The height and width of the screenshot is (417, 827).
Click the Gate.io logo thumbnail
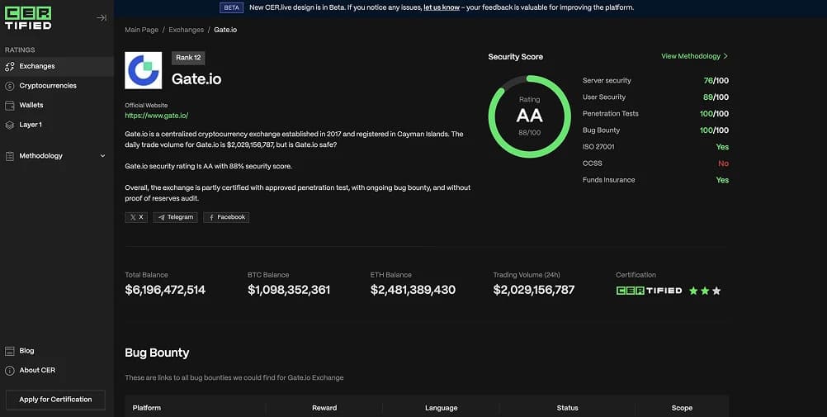(144, 70)
